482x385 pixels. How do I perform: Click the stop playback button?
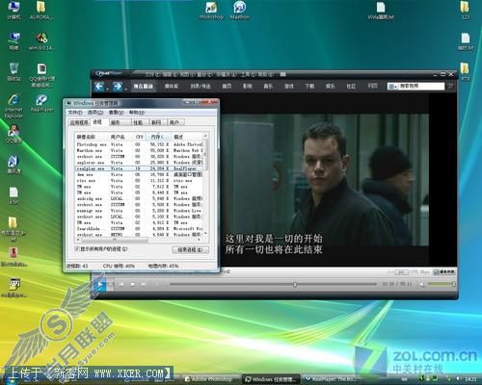pyautogui.click(x=132, y=284)
